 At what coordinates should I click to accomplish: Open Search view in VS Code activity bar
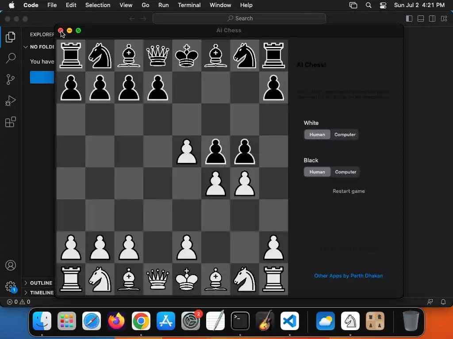[11, 58]
